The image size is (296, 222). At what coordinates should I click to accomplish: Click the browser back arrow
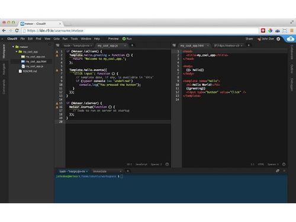click(x=4, y=30)
